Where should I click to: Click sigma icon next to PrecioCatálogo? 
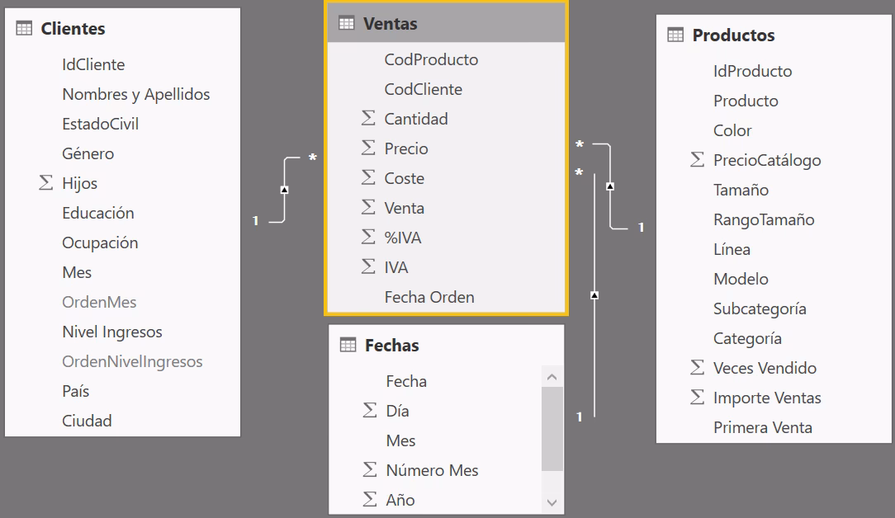[x=697, y=159]
